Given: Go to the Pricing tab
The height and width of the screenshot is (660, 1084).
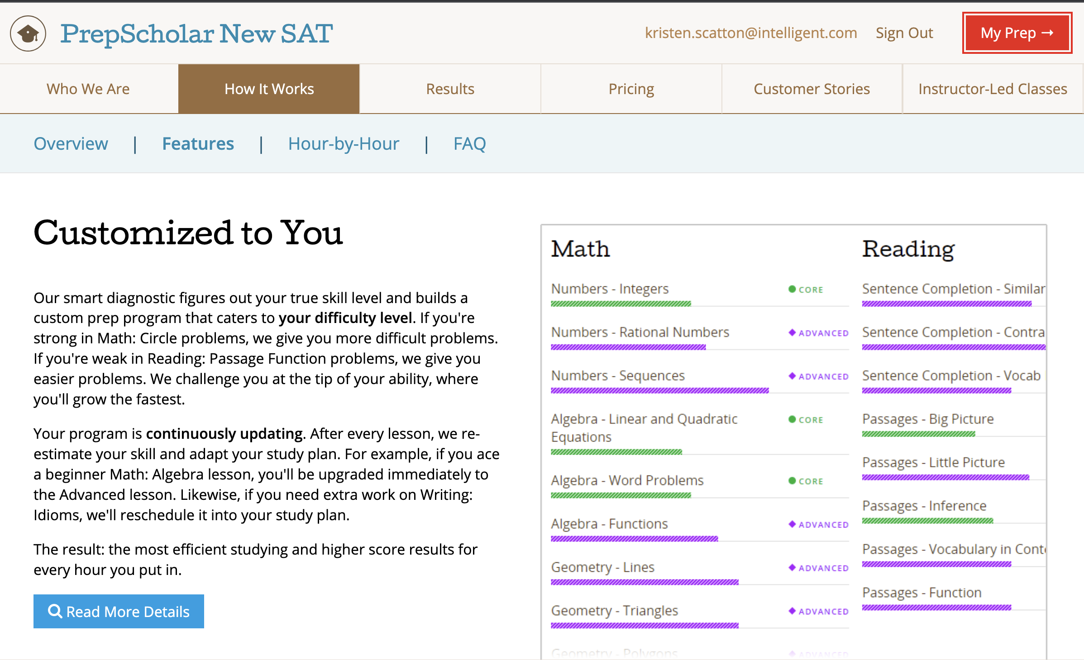Looking at the screenshot, I should point(631,89).
